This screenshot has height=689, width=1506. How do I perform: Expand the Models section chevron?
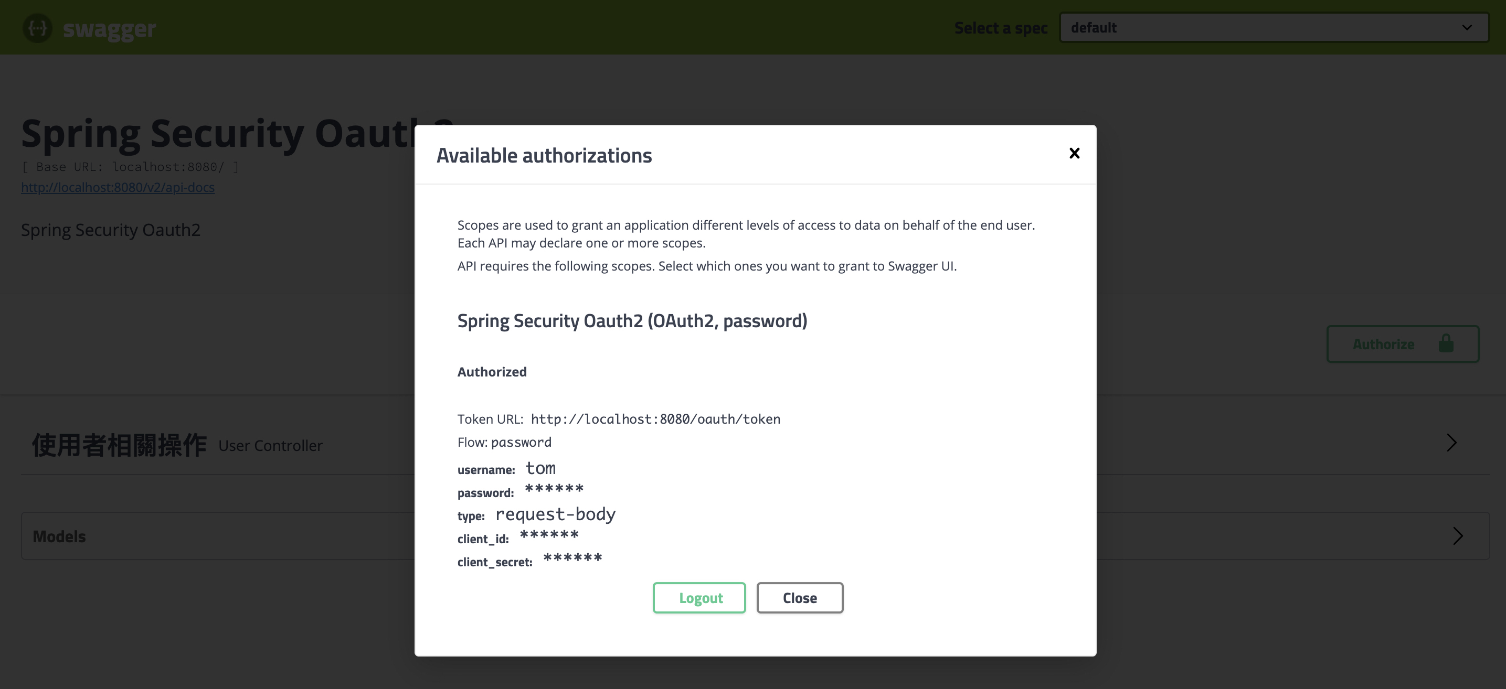[1458, 536]
